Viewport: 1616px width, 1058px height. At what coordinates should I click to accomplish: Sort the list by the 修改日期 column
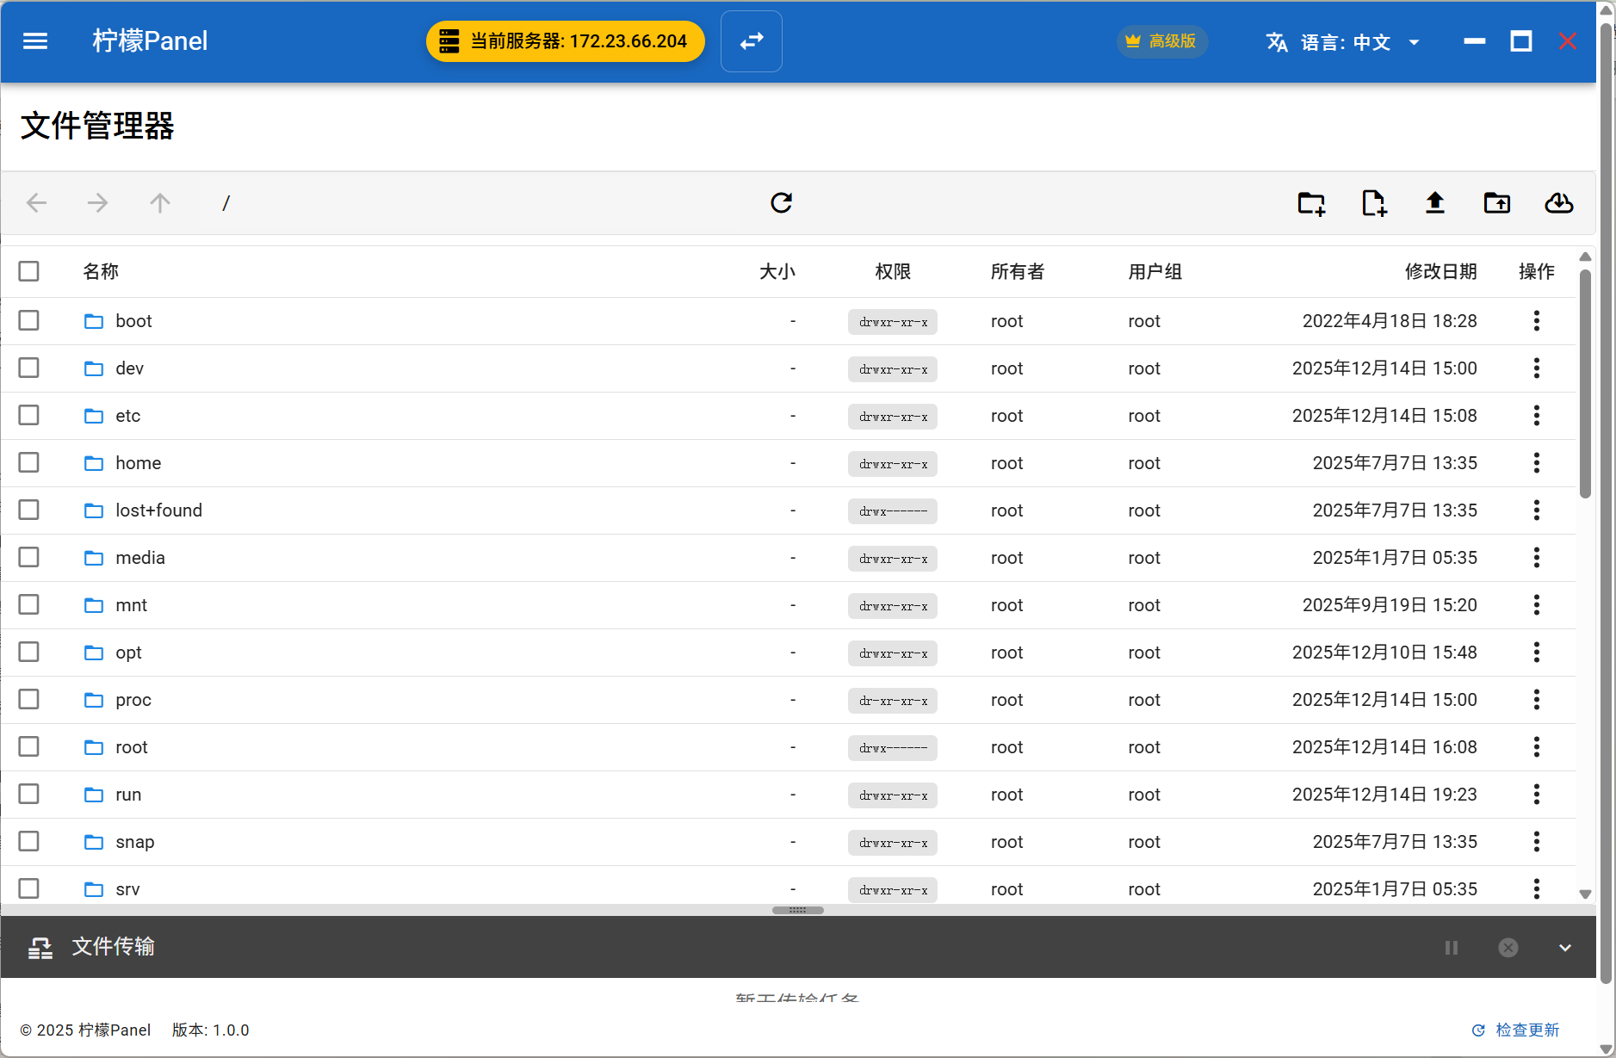click(1440, 272)
